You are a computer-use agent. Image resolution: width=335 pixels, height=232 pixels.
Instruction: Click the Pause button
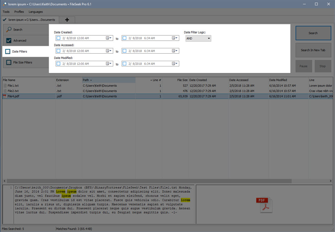click(304, 66)
